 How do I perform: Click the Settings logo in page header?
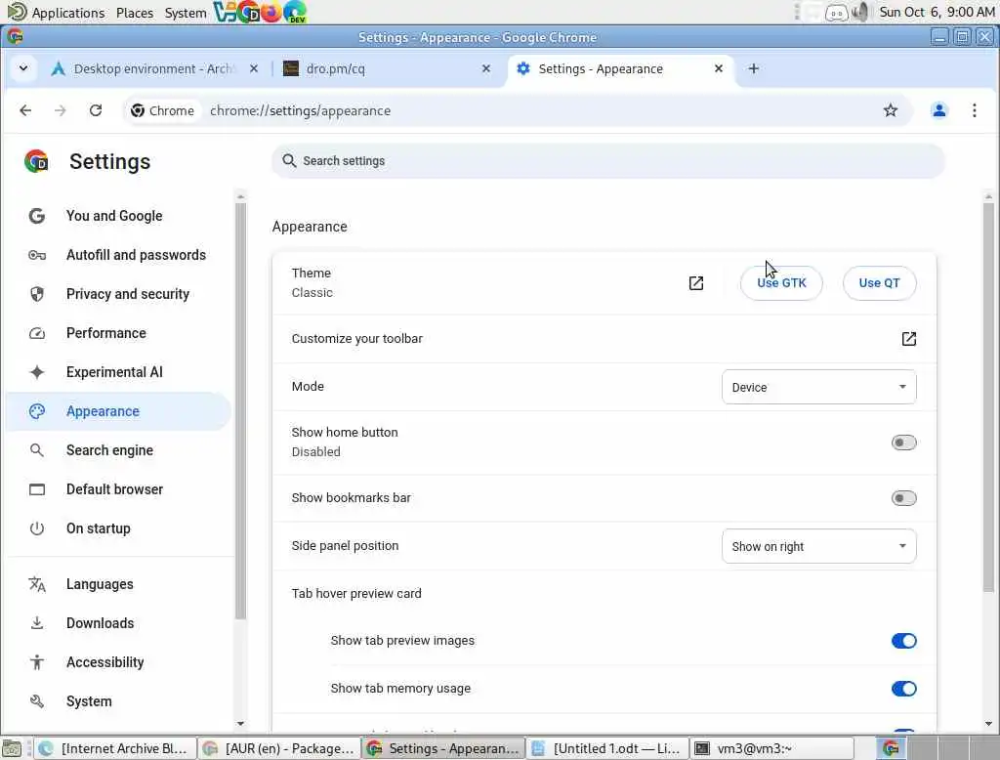pos(36,161)
